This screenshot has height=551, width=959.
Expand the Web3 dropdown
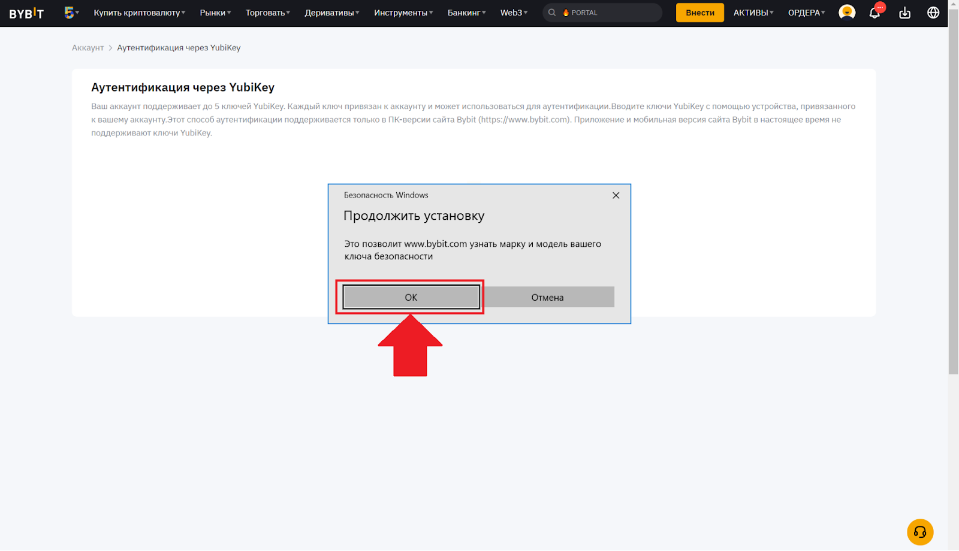(514, 13)
